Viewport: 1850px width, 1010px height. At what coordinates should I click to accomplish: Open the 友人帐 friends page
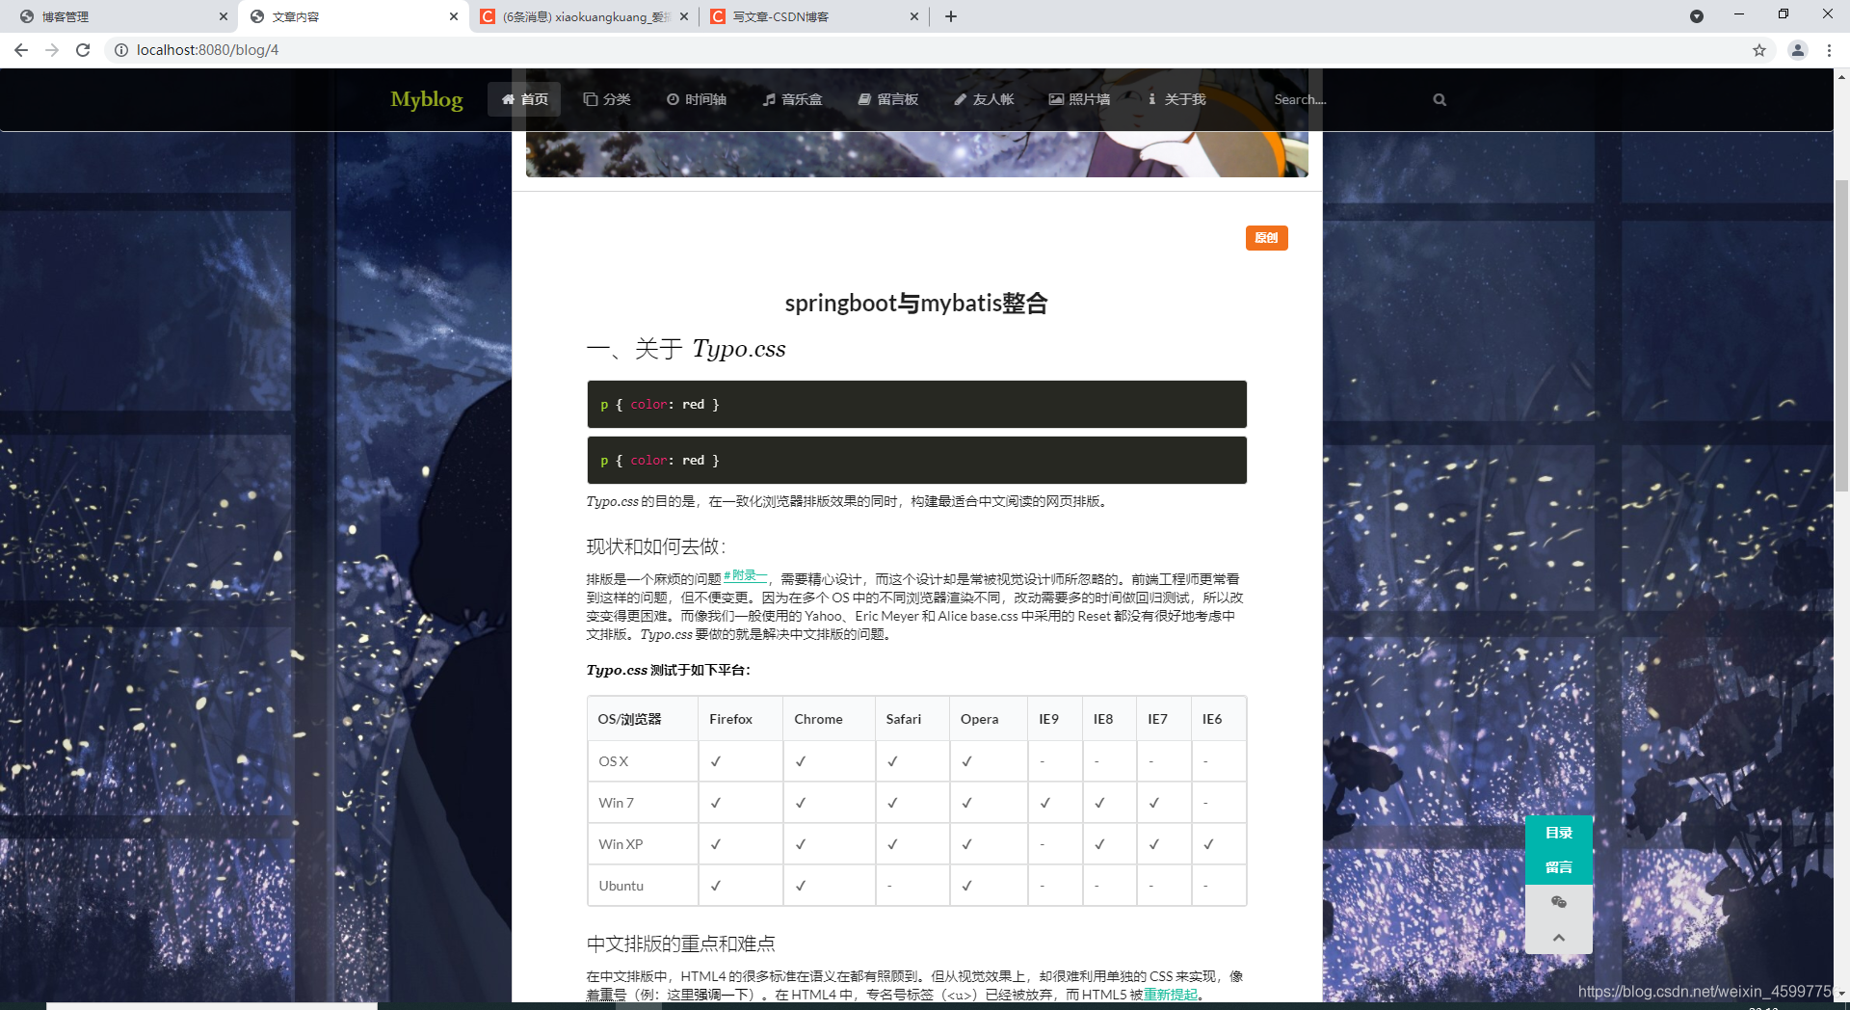(984, 99)
